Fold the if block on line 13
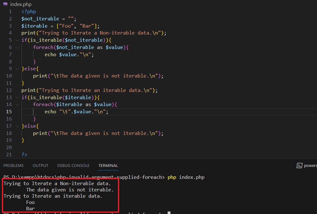This screenshot has width=317, height=214. pos(17,97)
